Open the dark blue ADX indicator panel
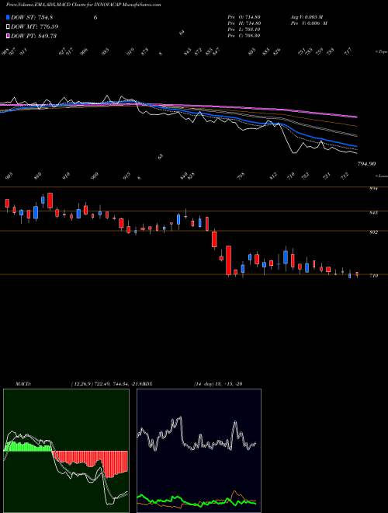Image resolution: width=388 pixels, height=513 pixels. [199, 451]
